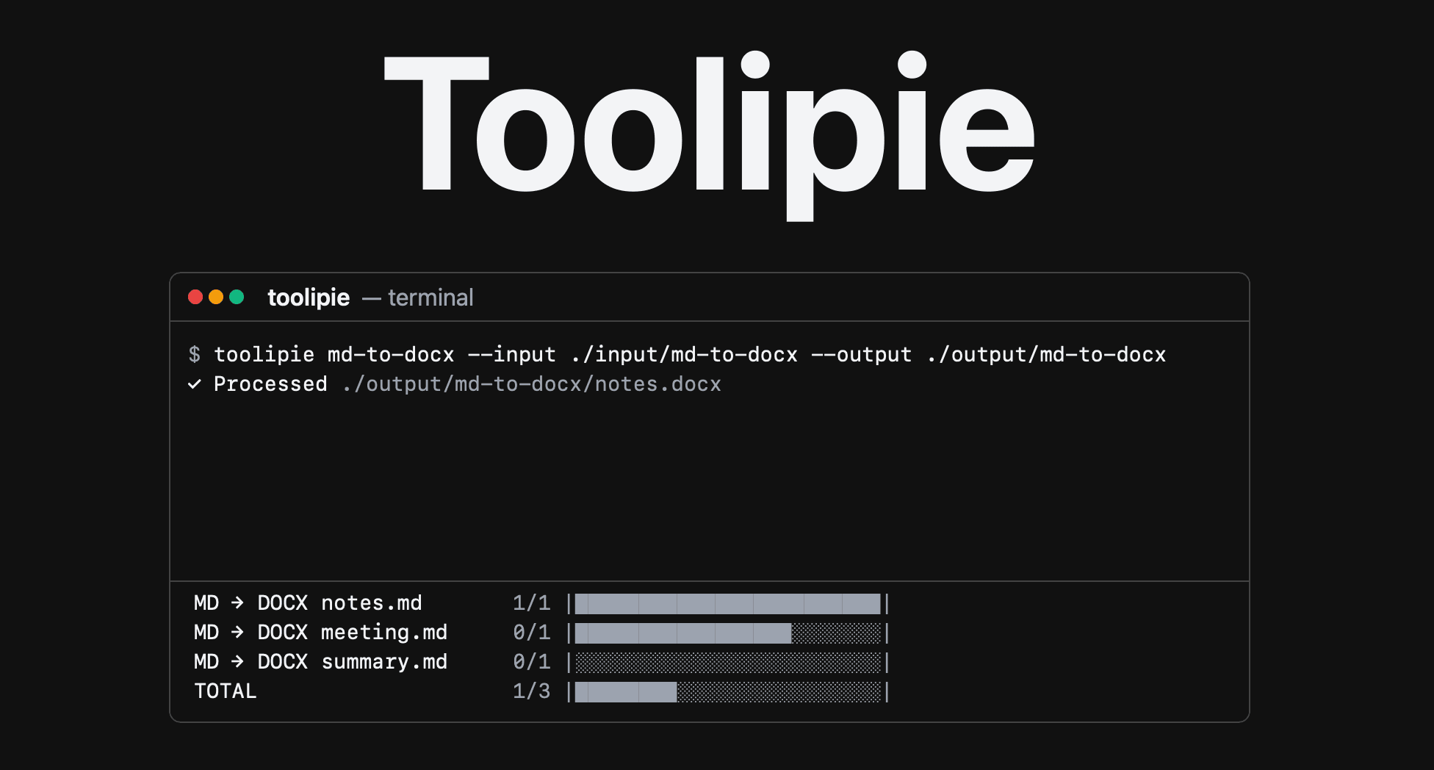Screen dimensions: 1434x770
Task: Click the red traffic light icon
Action: tap(195, 297)
